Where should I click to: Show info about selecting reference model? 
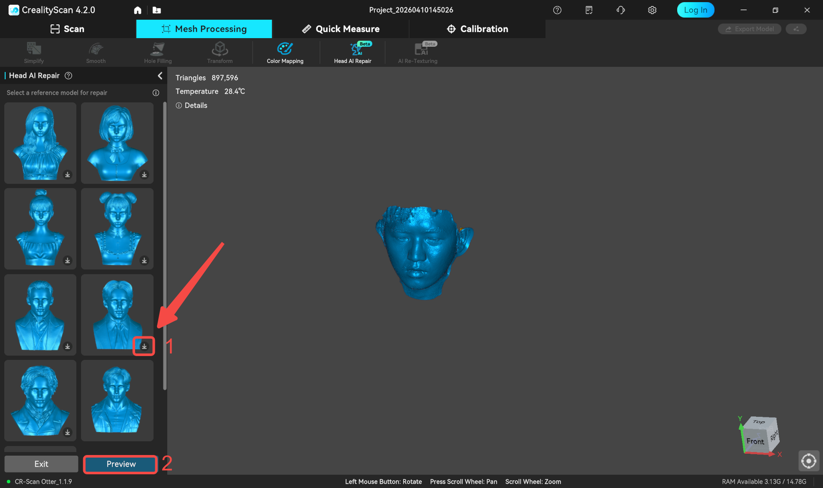click(x=156, y=93)
